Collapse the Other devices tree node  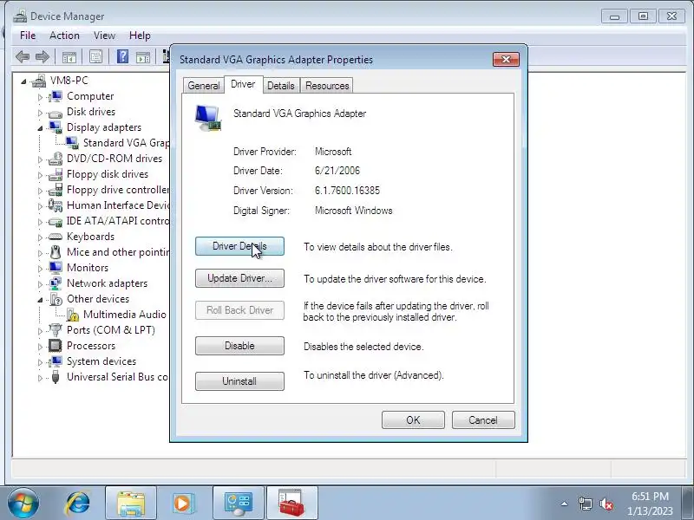click(x=40, y=300)
